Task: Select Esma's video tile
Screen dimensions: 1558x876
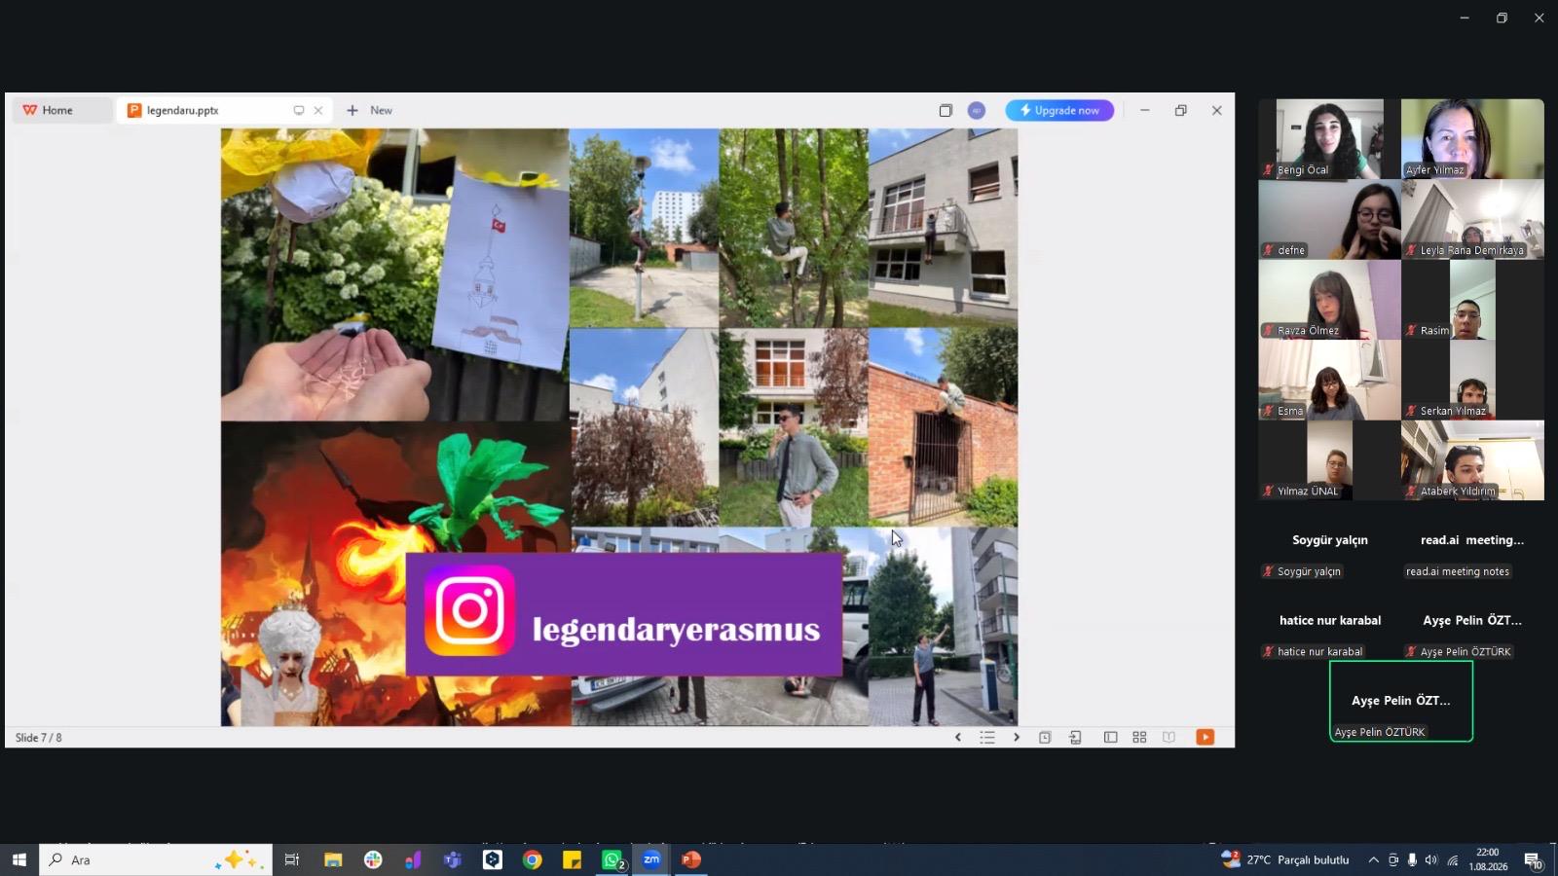Action: 1329,380
